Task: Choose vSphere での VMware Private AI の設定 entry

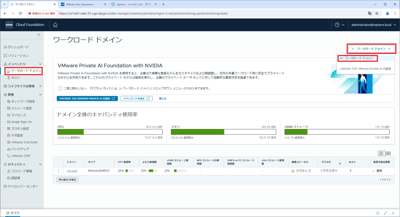Action: 365,69
